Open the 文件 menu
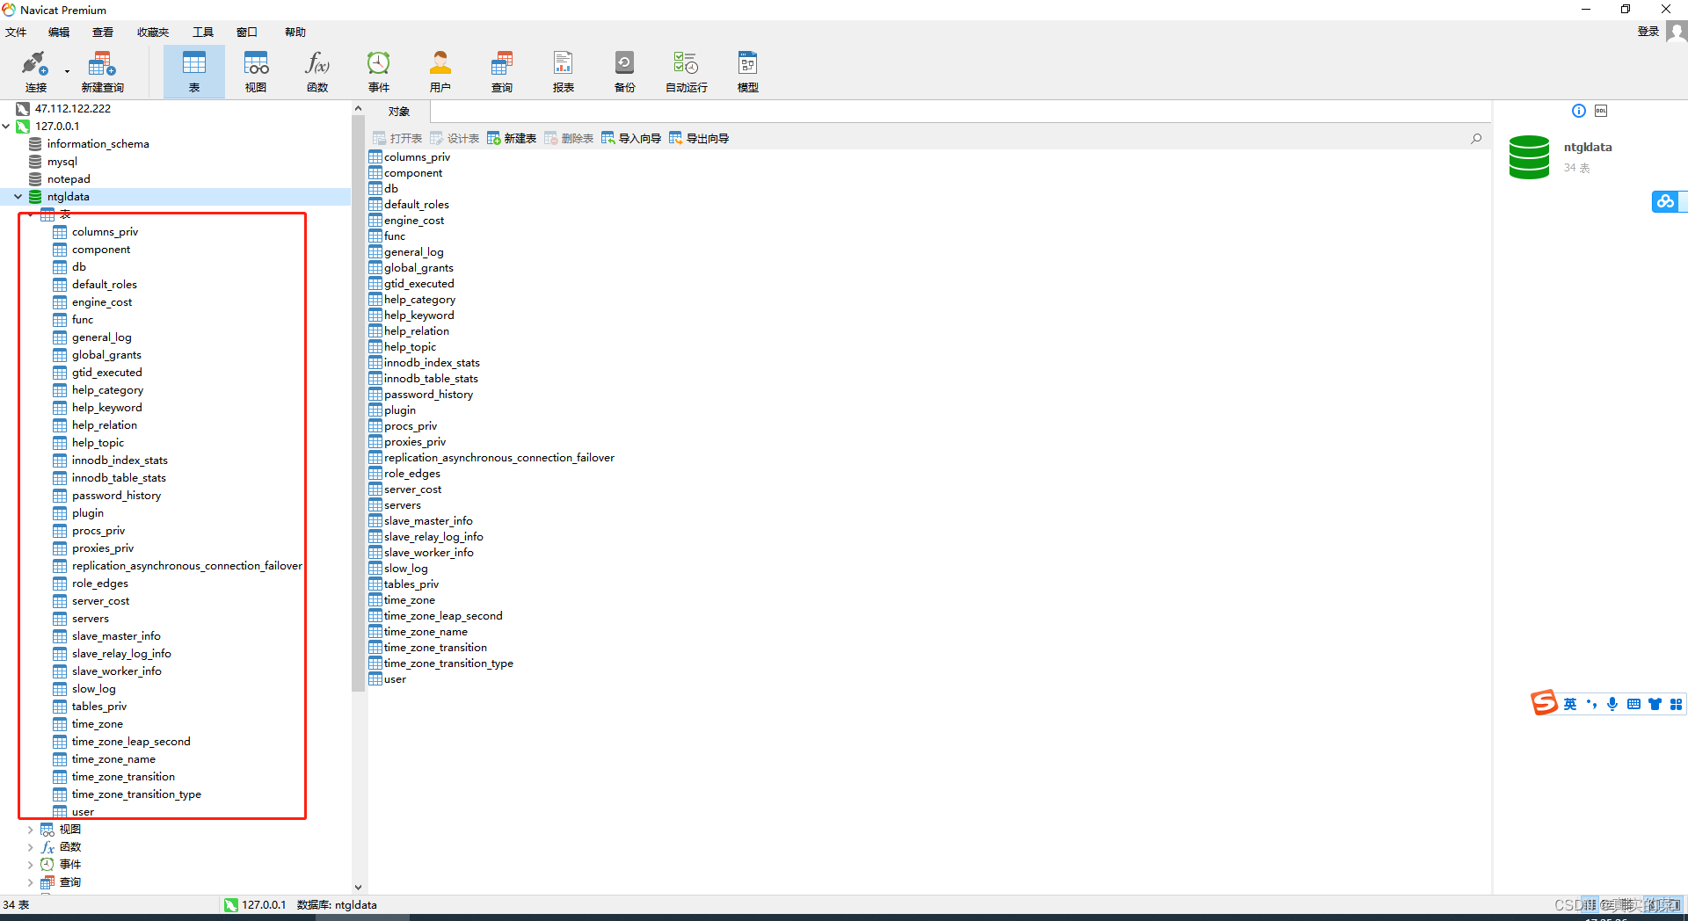The image size is (1688, 921). tap(16, 33)
